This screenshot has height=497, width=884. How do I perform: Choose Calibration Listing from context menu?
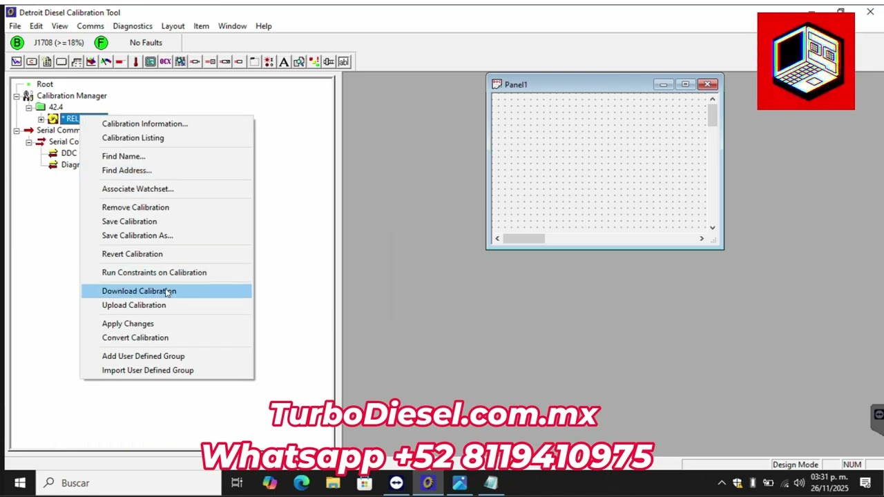pyautogui.click(x=166, y=138)
